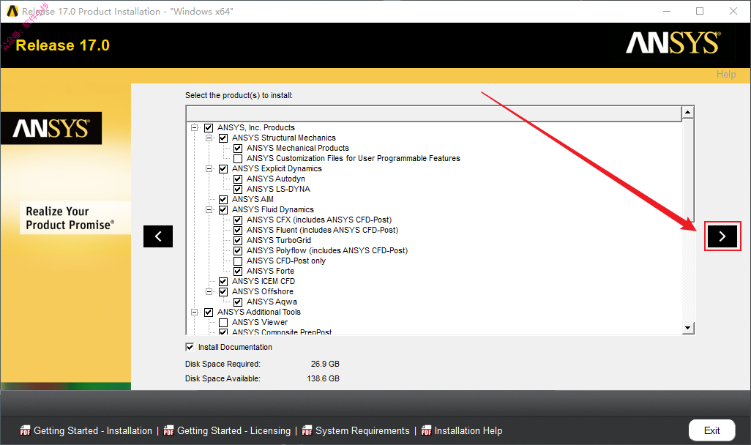
Task: Uncheck ANSYS ICEM CFD
Action: pyautogui.click(x=223, y=281)
